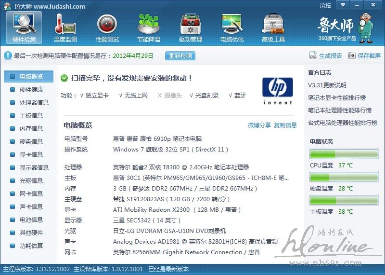Viewport: 385px width, 275px height.
Task: Click the 英特尔 82566MM network card entry
Action: coord(186,252)
